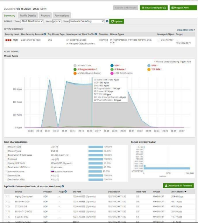Image resolution: width=198 pixels, height=223 pixels.
Task: Click the Alert Traffic sort arrow
Action: pyautogui.click(x=185, y=191)
